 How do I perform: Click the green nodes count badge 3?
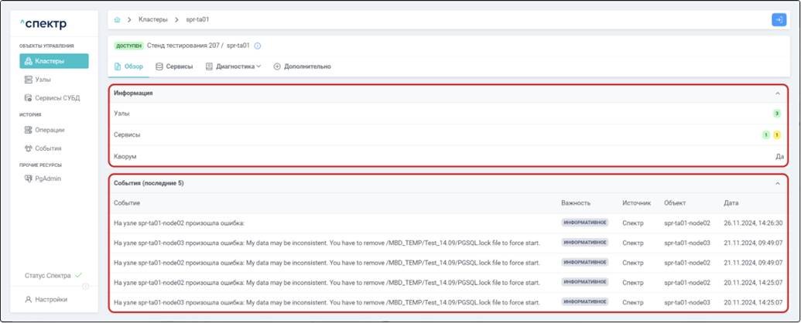tap(777, 114)
